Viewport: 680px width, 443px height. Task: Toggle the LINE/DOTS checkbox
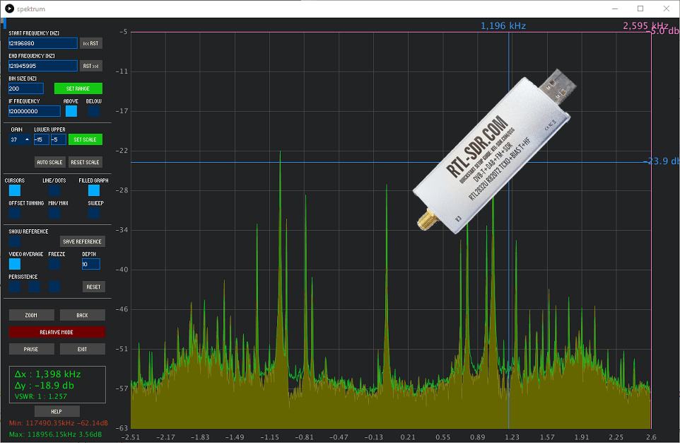tap(54, 190)
